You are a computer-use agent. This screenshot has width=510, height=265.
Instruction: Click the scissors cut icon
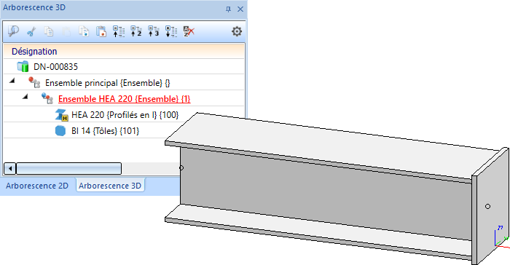point(31,31)
